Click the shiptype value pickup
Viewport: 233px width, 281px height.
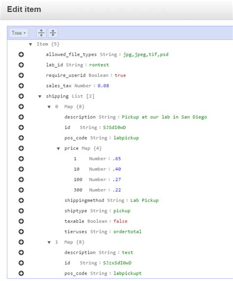tap(122, 211)
